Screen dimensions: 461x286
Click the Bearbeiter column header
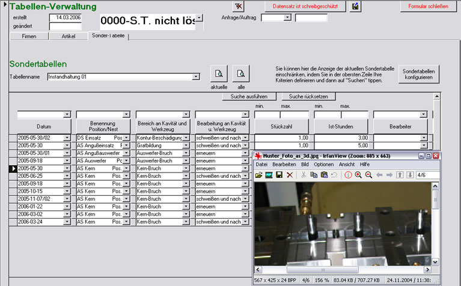click(400, 126)
